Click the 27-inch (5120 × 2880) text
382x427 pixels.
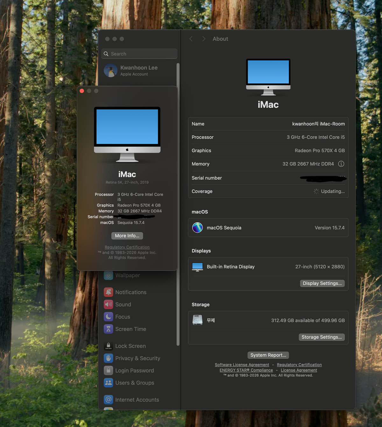(x=320, y=267)
